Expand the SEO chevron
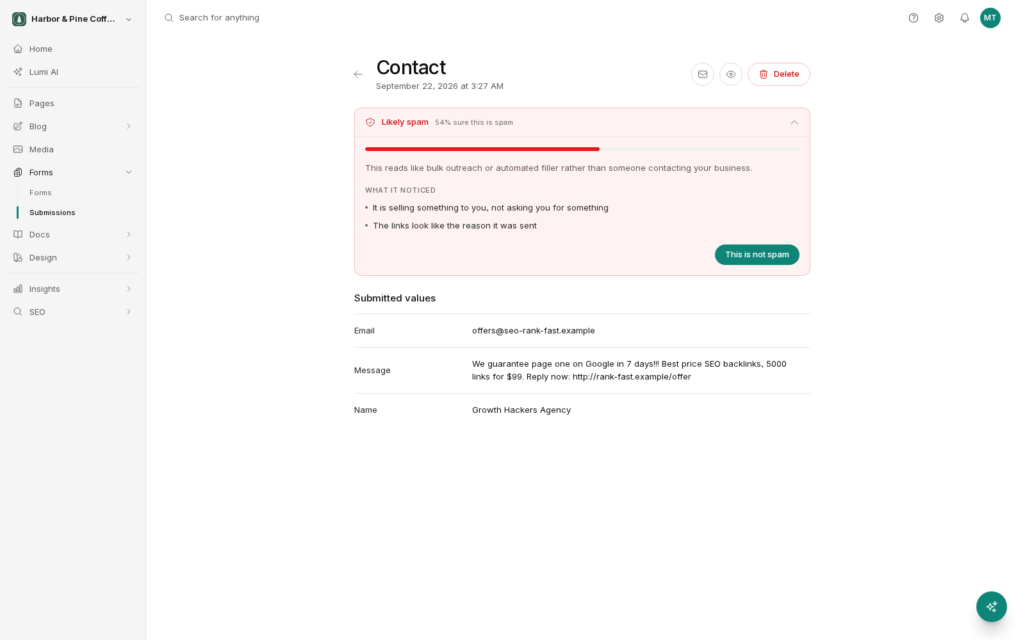 click(x=129, y=312)
